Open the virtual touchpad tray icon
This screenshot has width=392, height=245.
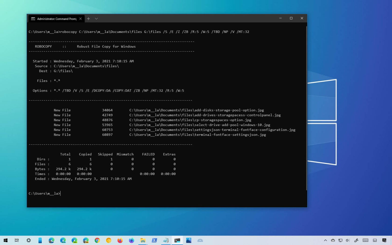(375, 240)
